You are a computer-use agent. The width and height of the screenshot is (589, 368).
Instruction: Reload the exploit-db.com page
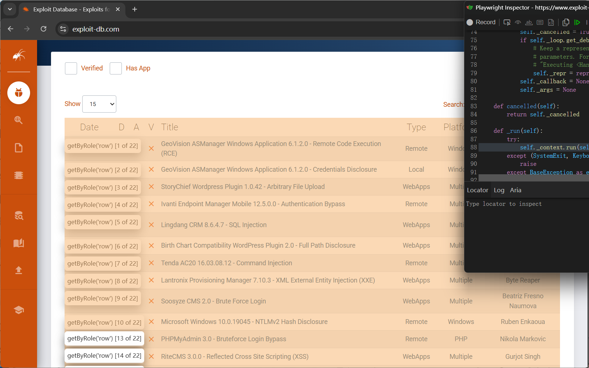pos(43,29)
